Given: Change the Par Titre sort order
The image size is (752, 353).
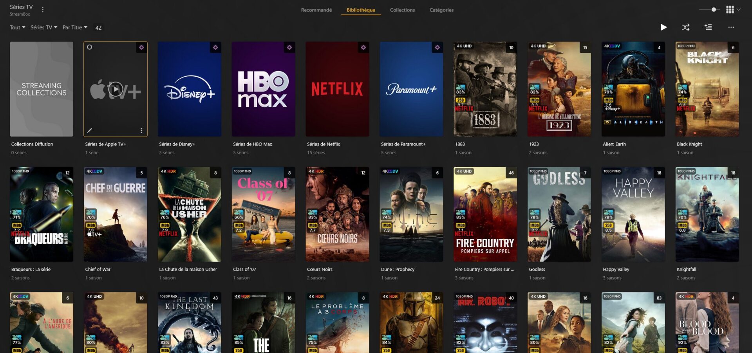Looking at the screenshot, I should (75, 27).
